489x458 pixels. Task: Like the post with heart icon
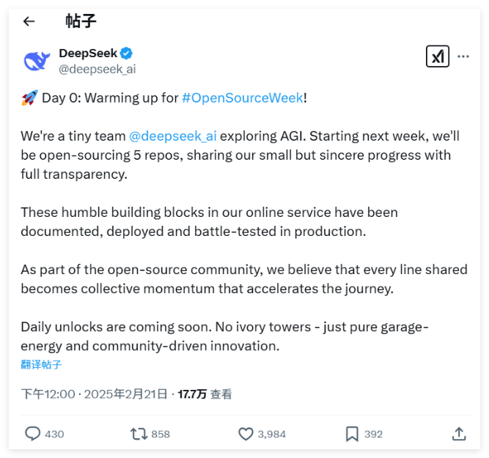[246, 434]
